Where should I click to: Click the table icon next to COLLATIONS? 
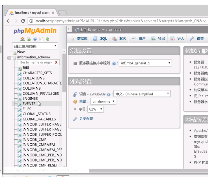click(20, 79)
